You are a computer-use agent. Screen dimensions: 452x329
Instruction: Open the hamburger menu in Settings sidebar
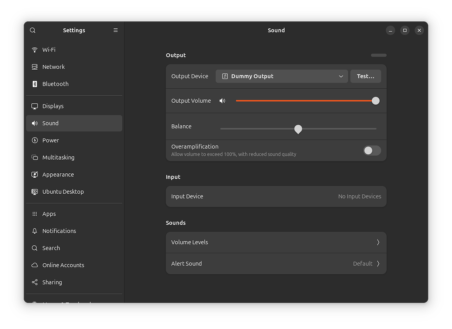(116, 30)
